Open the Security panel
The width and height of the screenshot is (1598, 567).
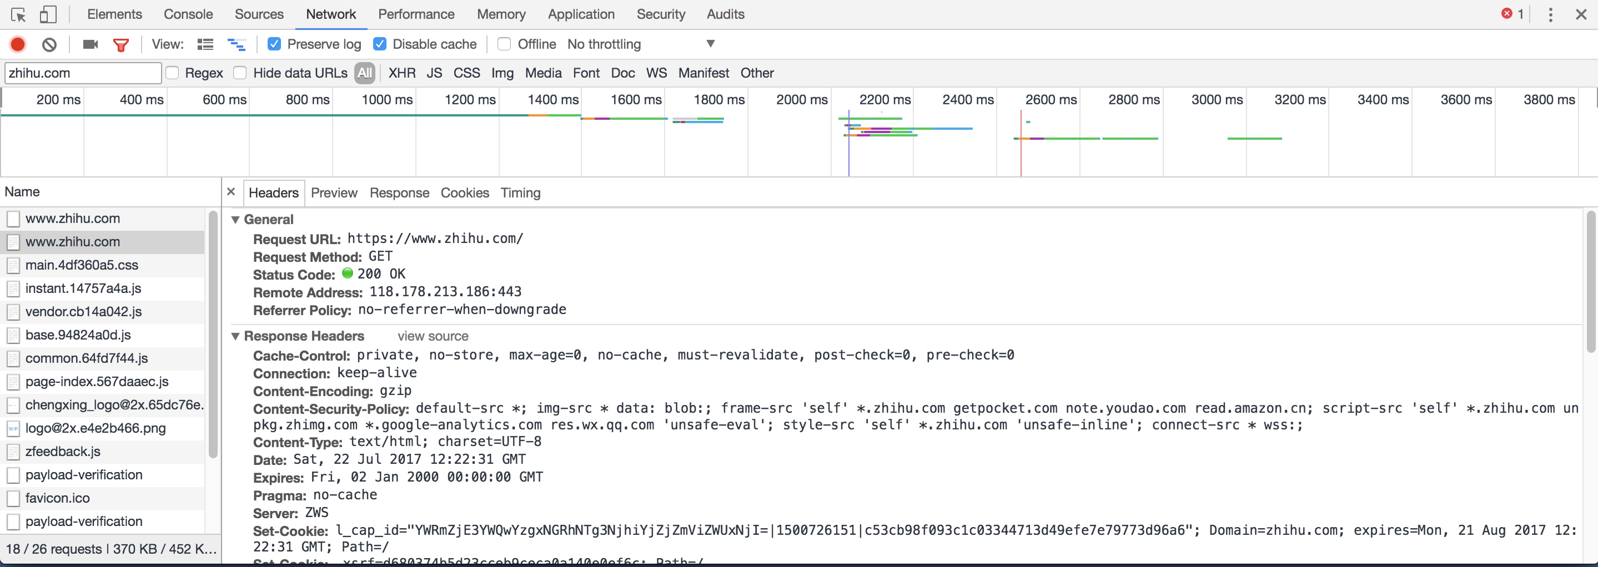point(661,14)
